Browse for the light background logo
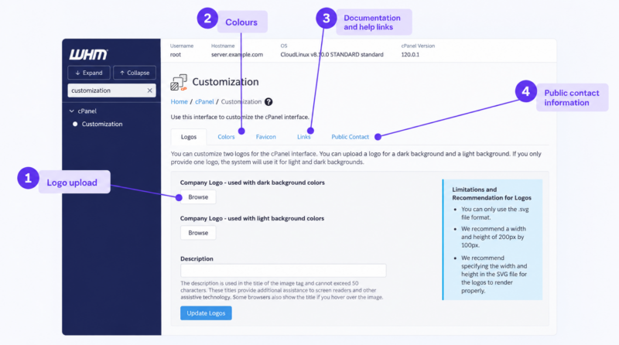This screenshot has height=345, width=619. tap(198, 233)
